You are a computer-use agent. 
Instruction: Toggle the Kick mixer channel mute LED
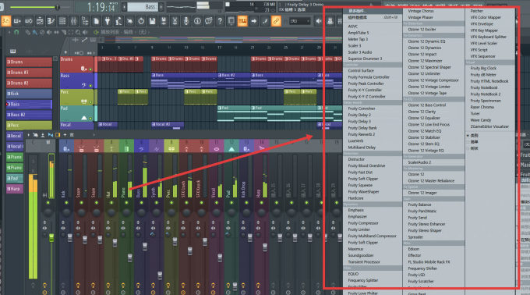pos(66,203)
